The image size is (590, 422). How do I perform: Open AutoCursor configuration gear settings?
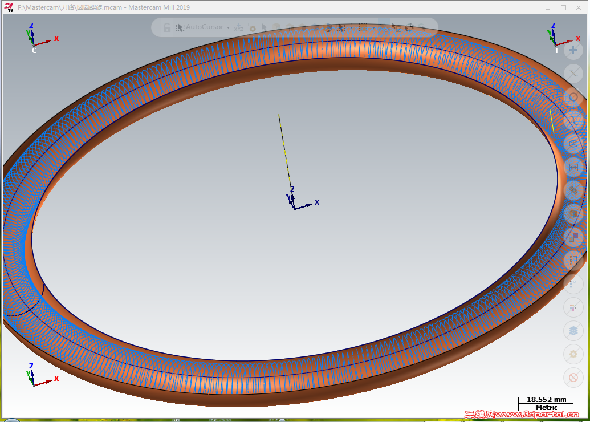click(x=252, y=27)
